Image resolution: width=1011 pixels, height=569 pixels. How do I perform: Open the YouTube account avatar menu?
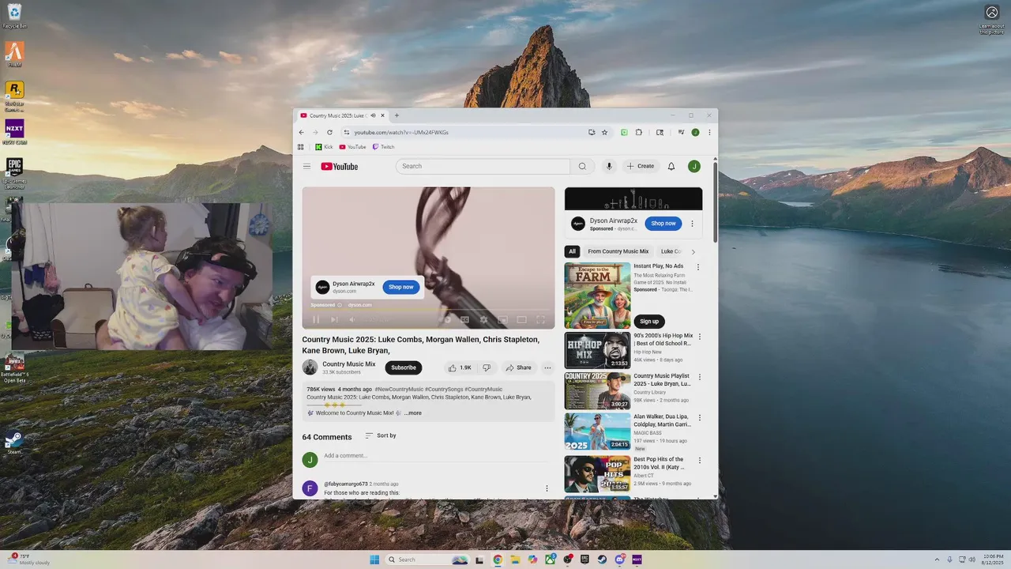coord(693,166)
